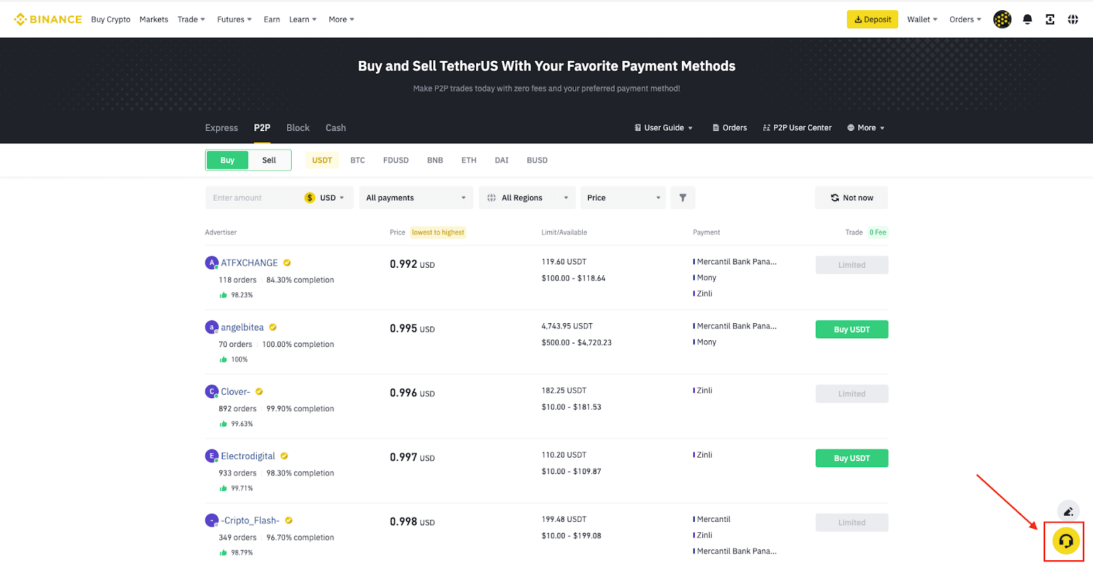Click ATFXCHANGE advertiser avatar

click(x=212, y=262)
